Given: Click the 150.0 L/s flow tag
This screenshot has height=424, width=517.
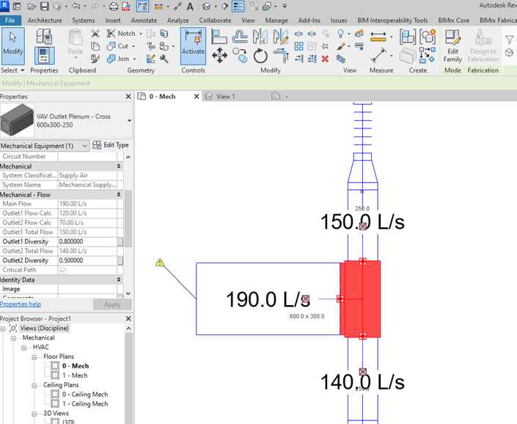Looking at the screenshot, I should 362,222.
